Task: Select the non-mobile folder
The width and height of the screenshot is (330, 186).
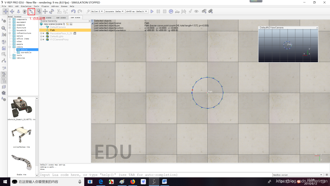Action: click(x=26, y=52)
